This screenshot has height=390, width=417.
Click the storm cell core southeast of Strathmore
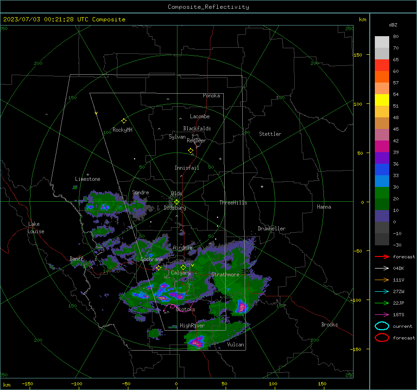pyautogui.click(x=241, y=307)
